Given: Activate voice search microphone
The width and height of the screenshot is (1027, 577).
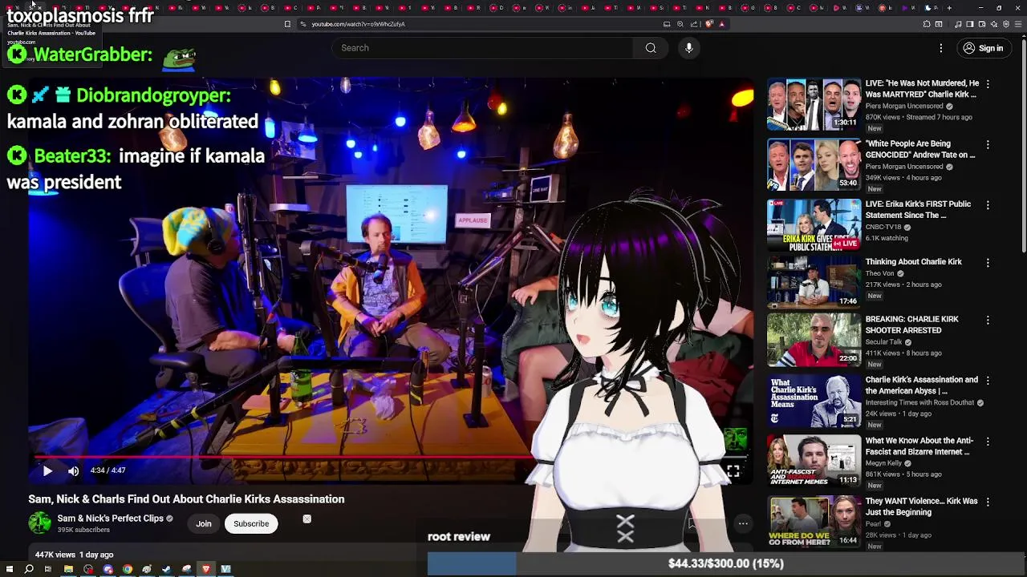Looking at the screenshot, I should point(688,48).
